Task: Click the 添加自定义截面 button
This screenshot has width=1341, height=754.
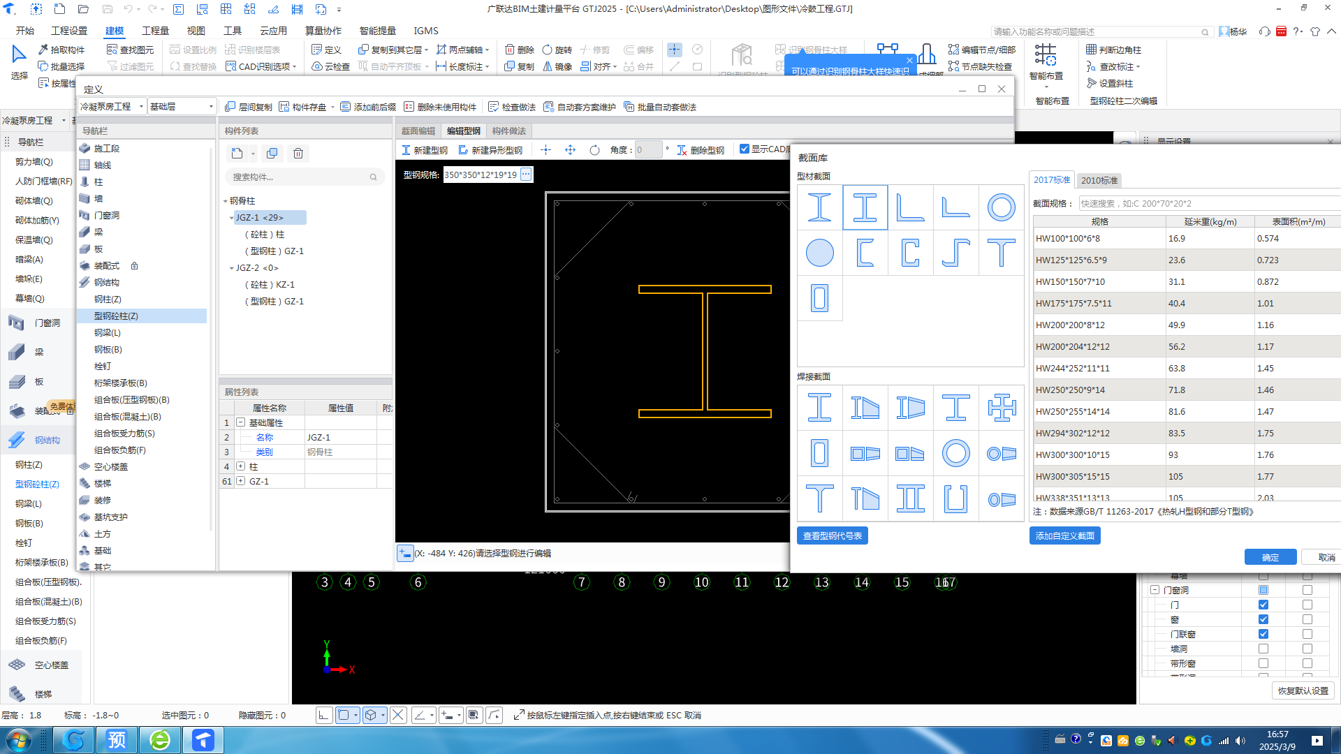Action: [x=1064, y=535]
